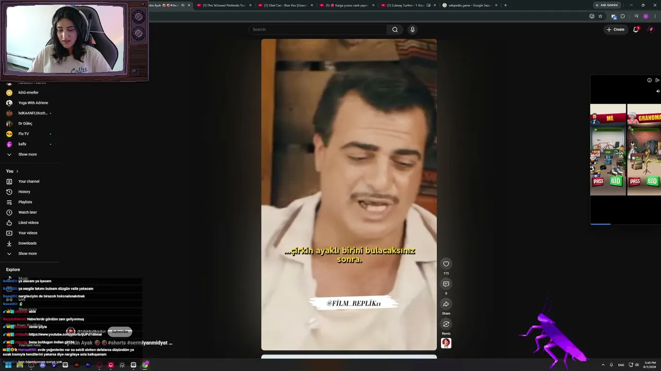661x371 pixels.
Task: Open the Short's channel sound thumbnail
Action: click(x=446, y=343)
